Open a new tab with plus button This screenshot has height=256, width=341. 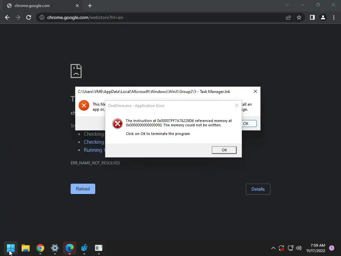(x=90, y=6)
